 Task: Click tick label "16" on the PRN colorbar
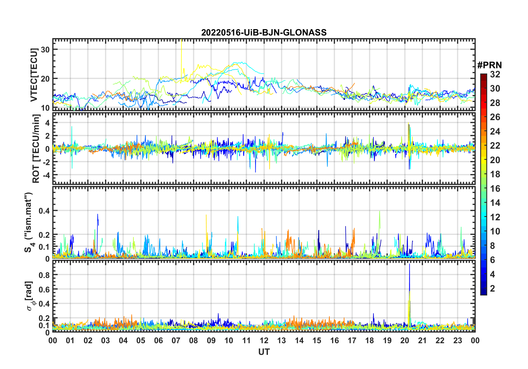[x=495, y=189]
